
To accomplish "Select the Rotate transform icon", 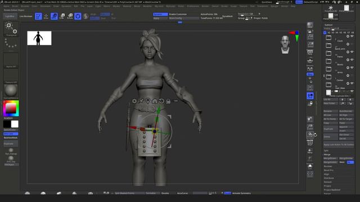I will tap(70, 16).
